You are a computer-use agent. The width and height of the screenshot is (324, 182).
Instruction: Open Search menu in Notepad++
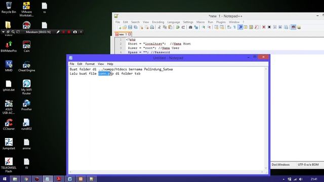click(x=135, y=22)
